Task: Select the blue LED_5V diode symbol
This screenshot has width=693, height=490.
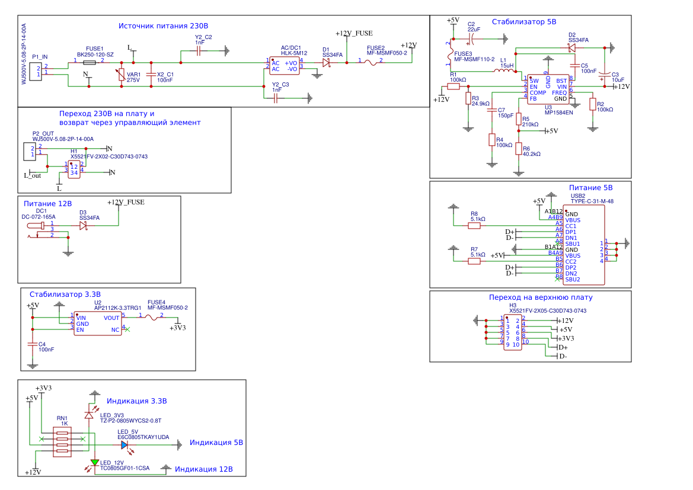Action: point(125,445)
